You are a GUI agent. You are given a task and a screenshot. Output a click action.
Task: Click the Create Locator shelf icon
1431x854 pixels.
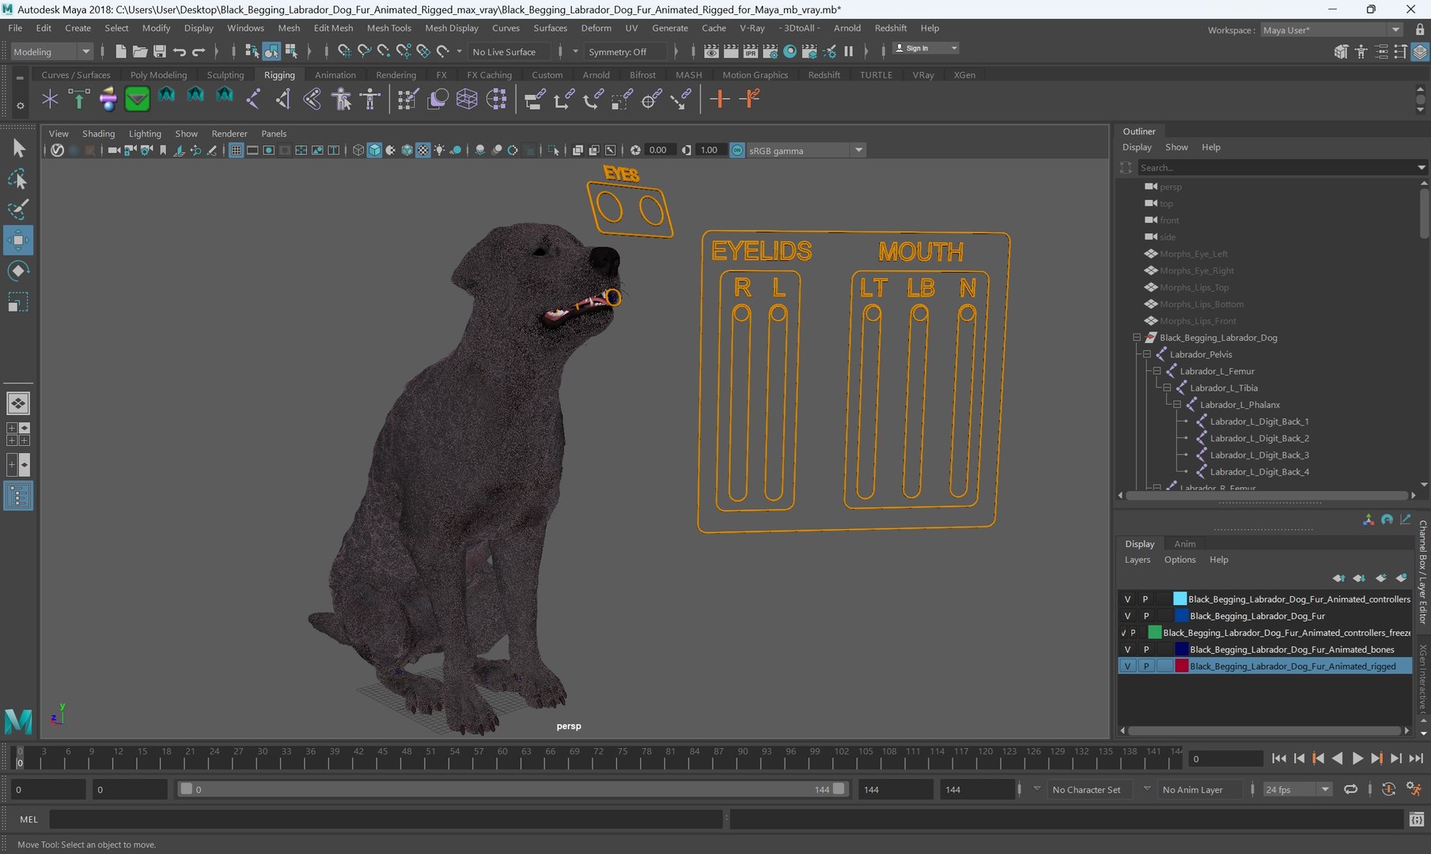tap(50, 99)
